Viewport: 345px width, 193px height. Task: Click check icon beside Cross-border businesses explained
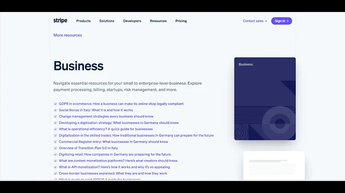(56, 173)
